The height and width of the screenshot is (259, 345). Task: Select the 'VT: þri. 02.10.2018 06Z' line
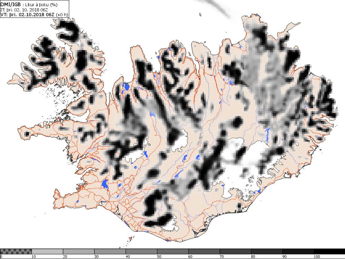[28, 15]
